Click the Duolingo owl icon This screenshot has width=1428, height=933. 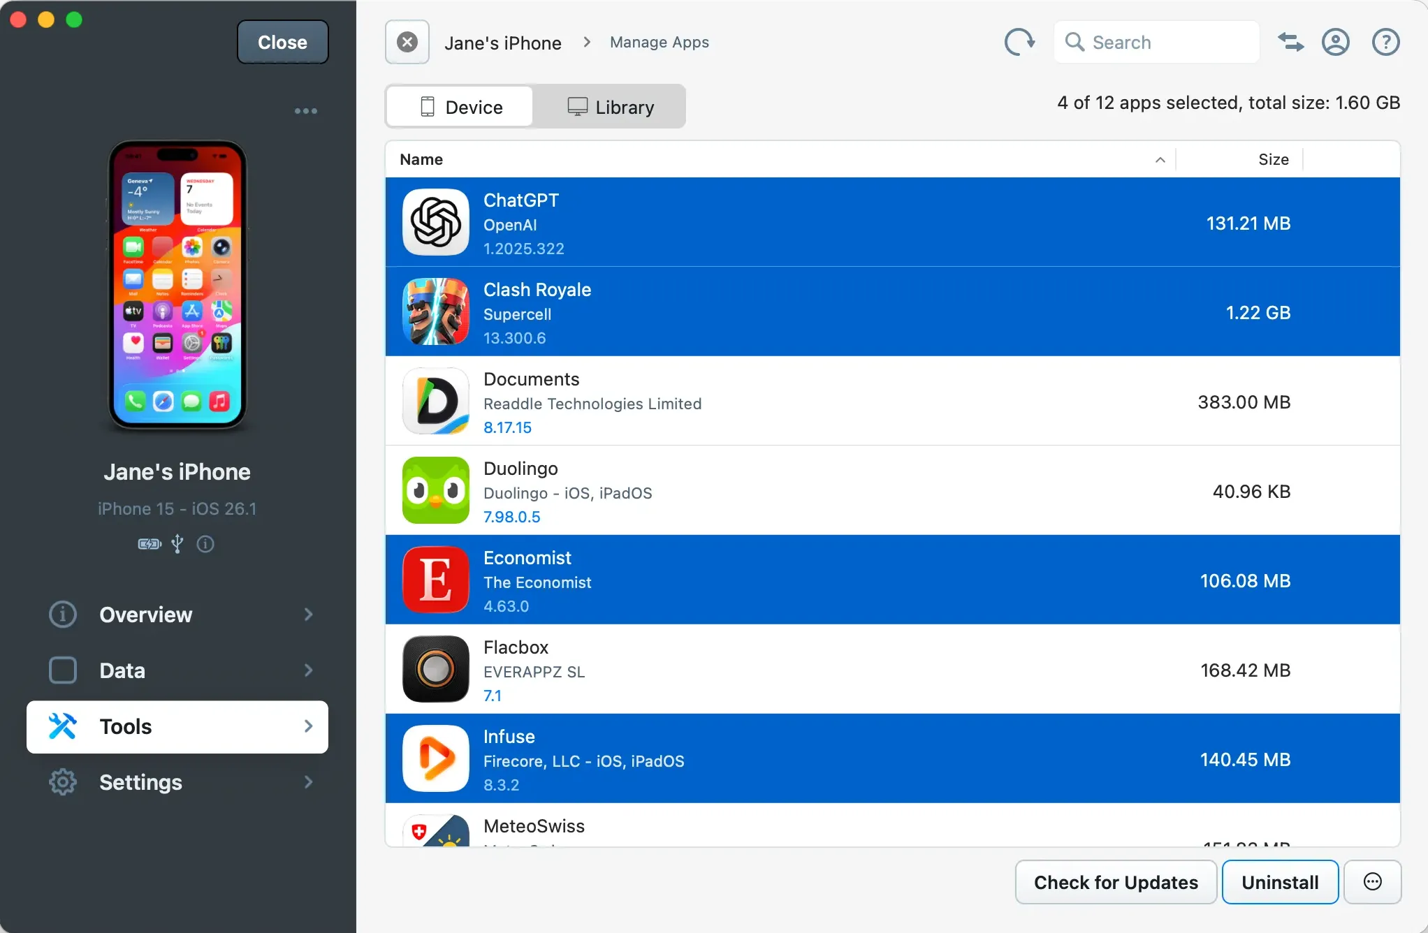[x=436, y=490]
